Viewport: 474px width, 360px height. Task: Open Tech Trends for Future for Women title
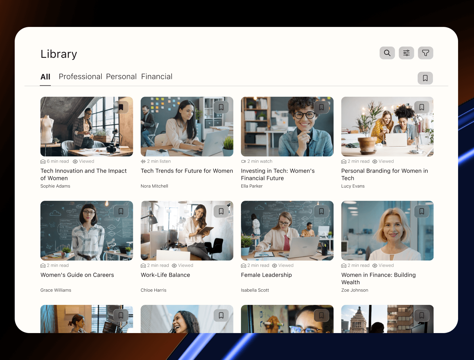187,171
